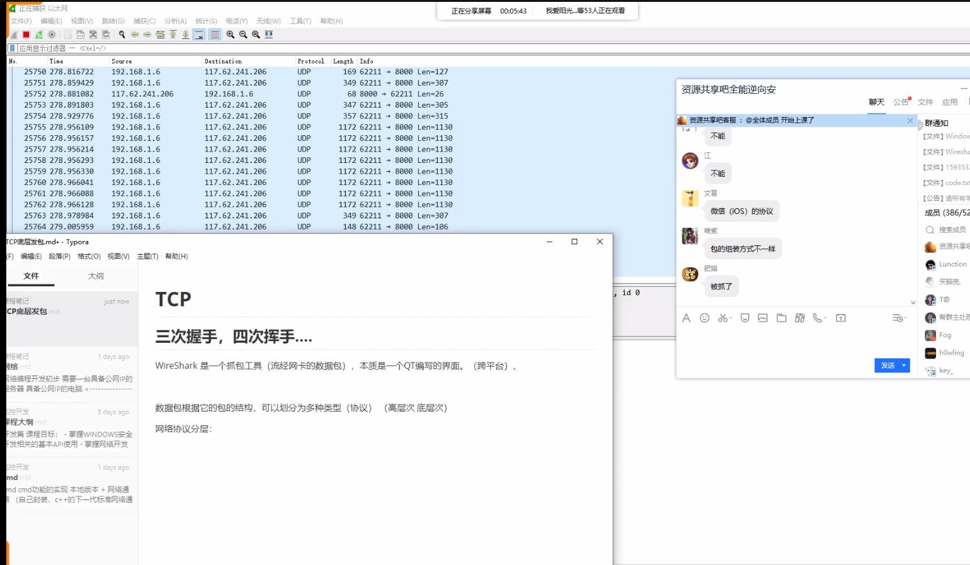Open Typora 段落(P) menu
Screen dimensions: 970x565
[x=60, y=256]
